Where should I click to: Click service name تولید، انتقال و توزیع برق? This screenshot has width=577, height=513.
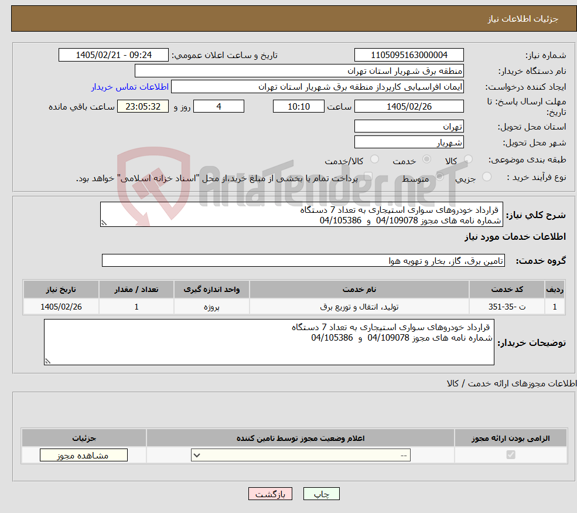(359, 307)
